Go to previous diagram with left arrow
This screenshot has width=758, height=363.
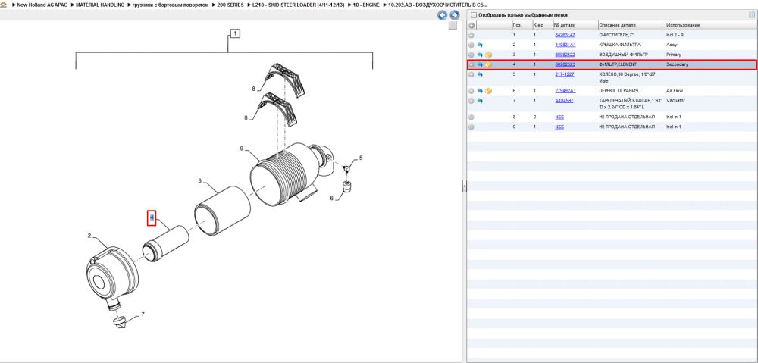point(442,15)
